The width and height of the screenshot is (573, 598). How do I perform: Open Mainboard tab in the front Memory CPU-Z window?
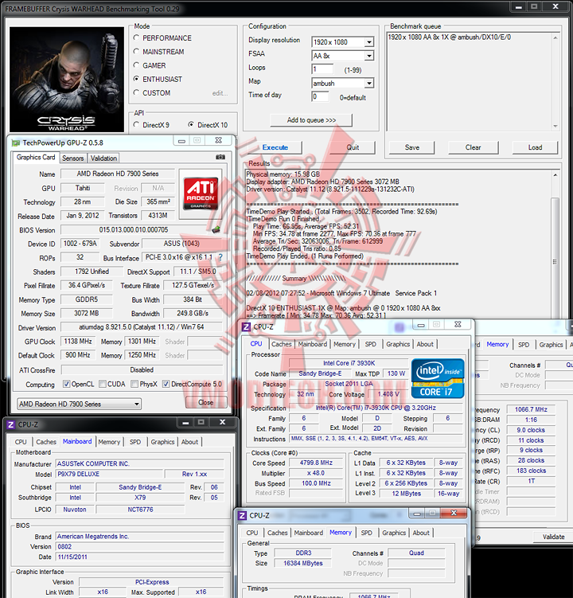pos(309,533)
